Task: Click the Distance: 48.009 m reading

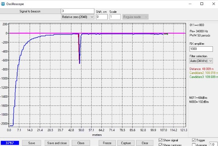Action: pyautogui.click(x=202, y=69)
